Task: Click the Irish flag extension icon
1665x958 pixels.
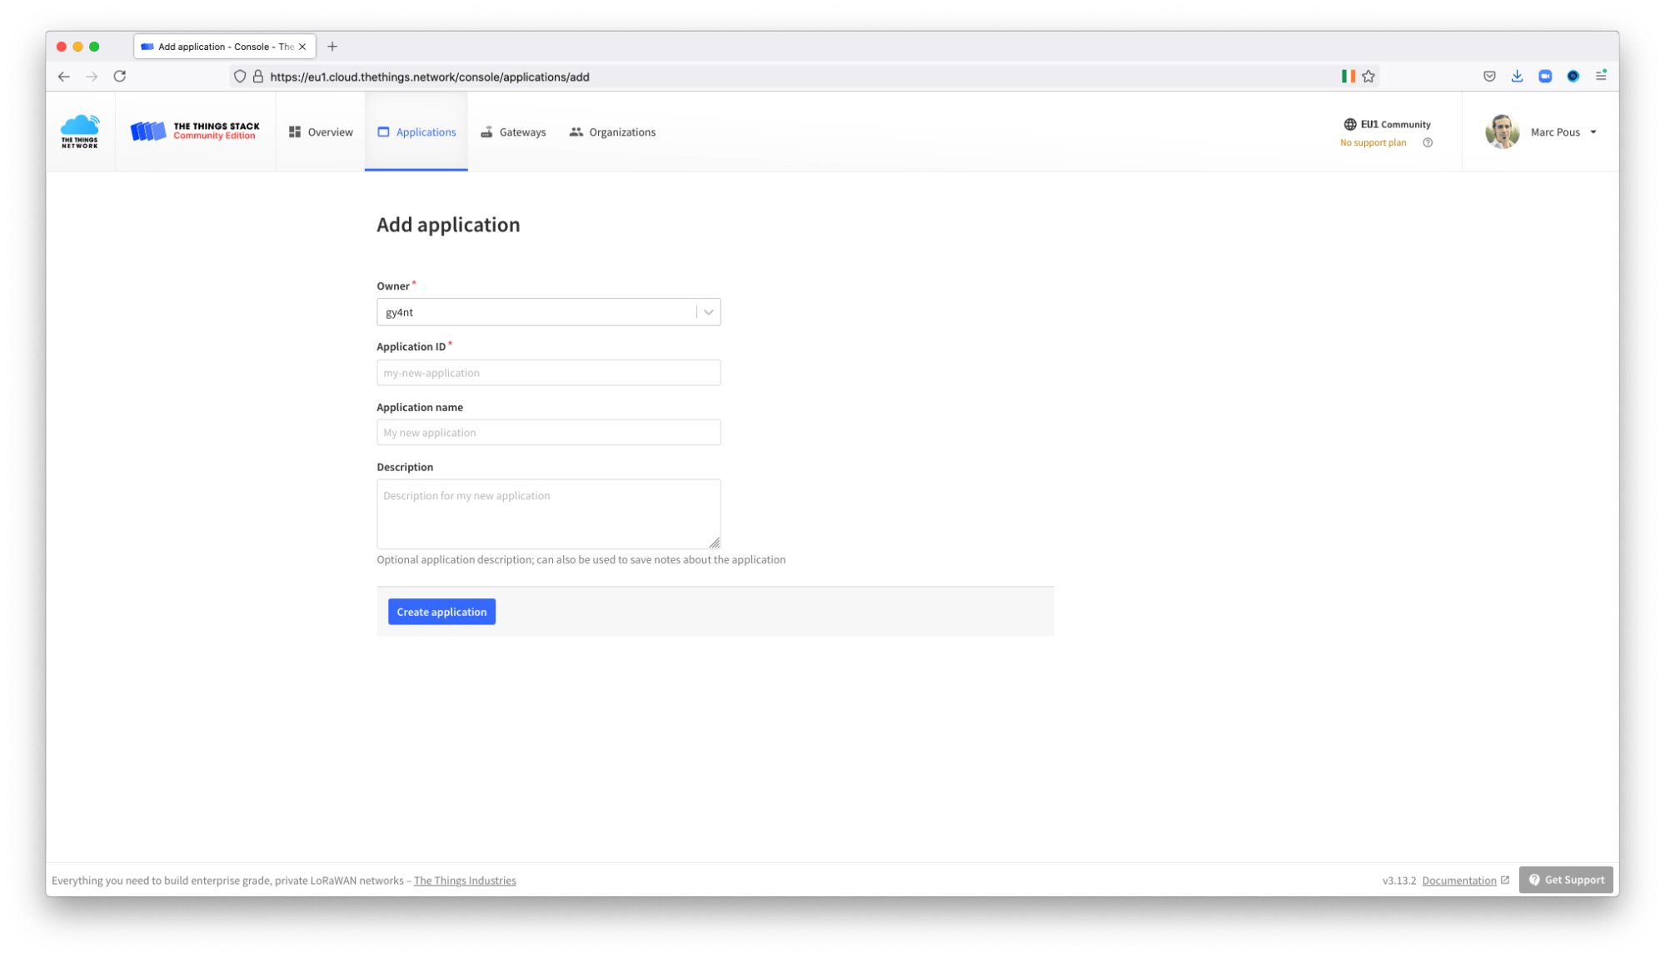Action: [1348, 76]
